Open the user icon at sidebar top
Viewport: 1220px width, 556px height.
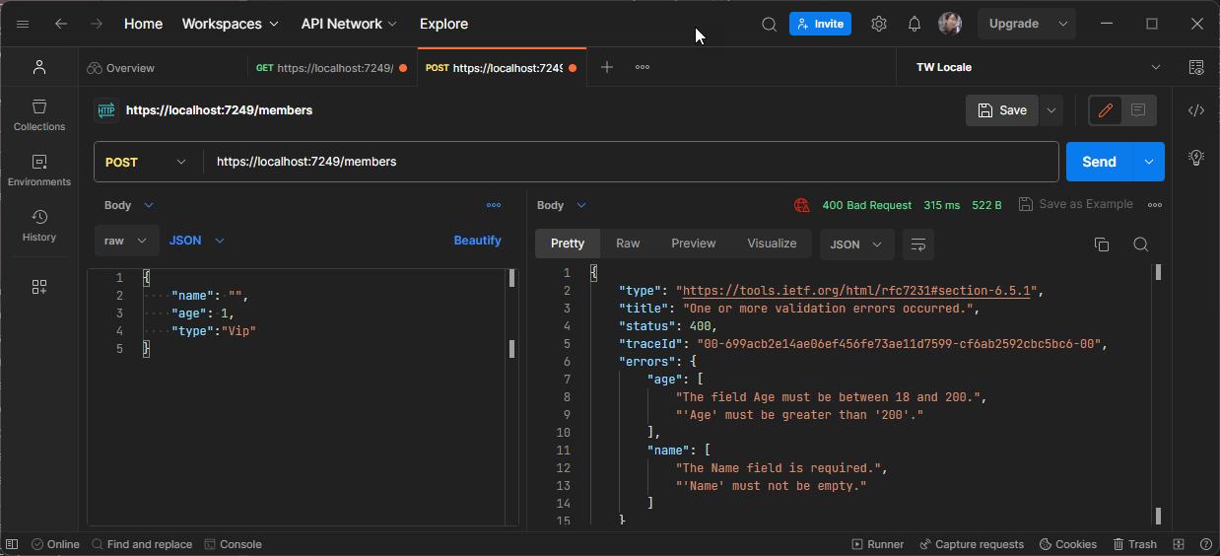[39, 67]
